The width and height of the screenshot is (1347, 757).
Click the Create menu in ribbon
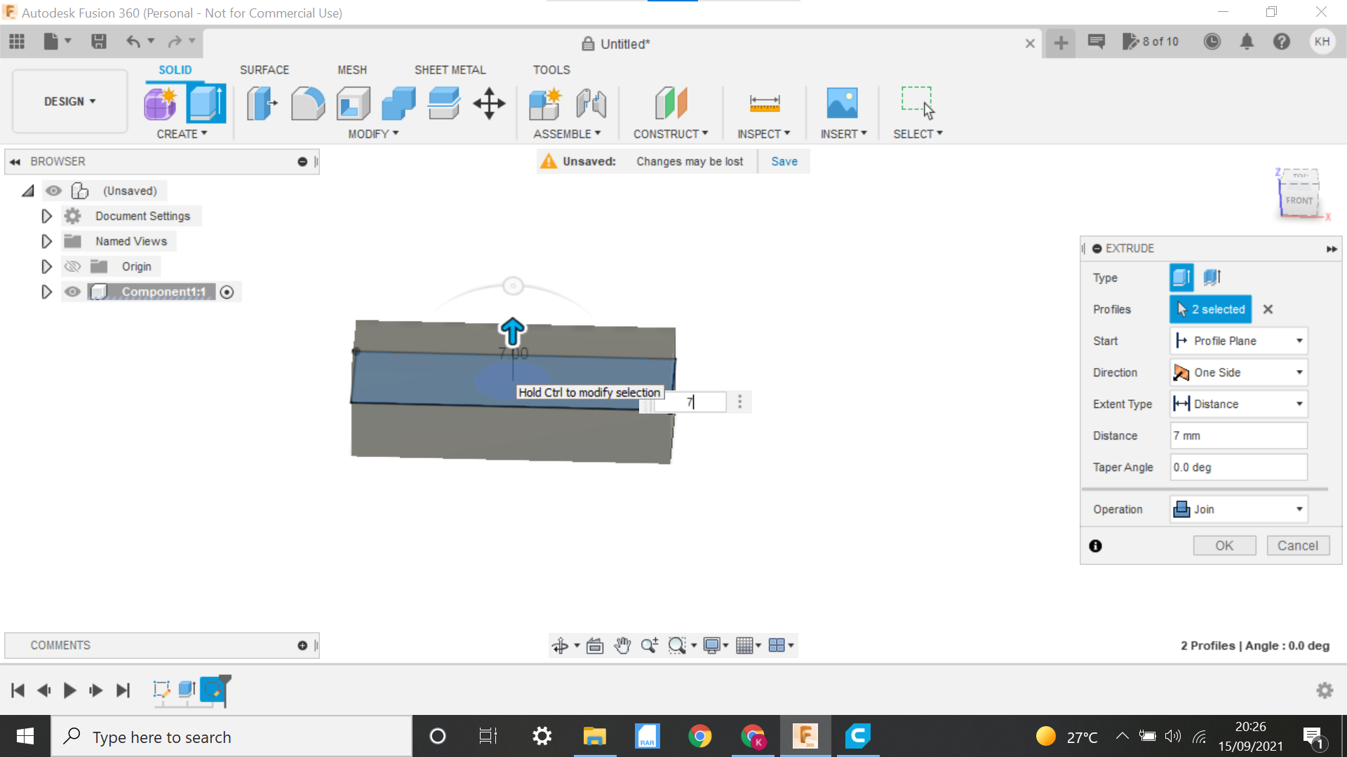tap(182, 134)
